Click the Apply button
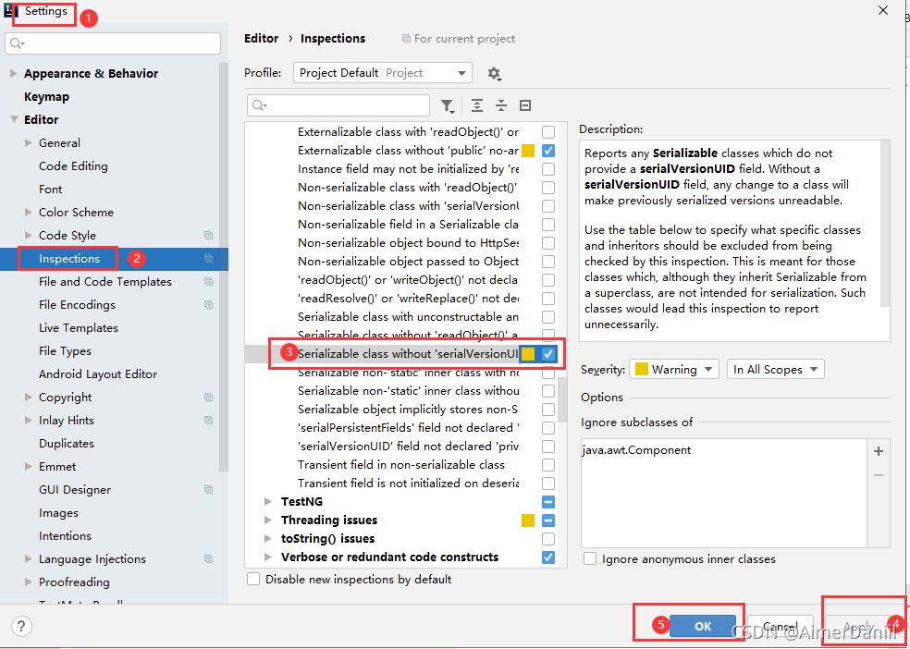 [858, 627]
